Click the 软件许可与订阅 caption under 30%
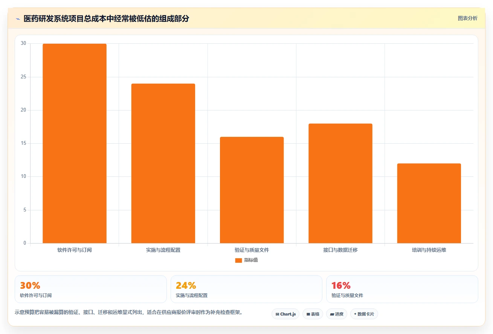 tap(36, 296)
